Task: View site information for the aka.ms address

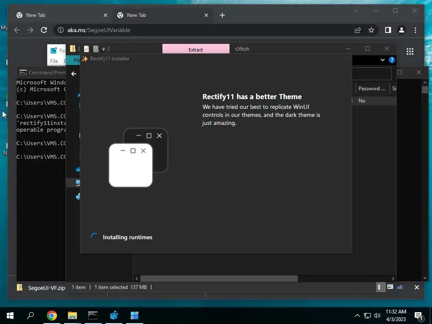Action: [61, 30]
